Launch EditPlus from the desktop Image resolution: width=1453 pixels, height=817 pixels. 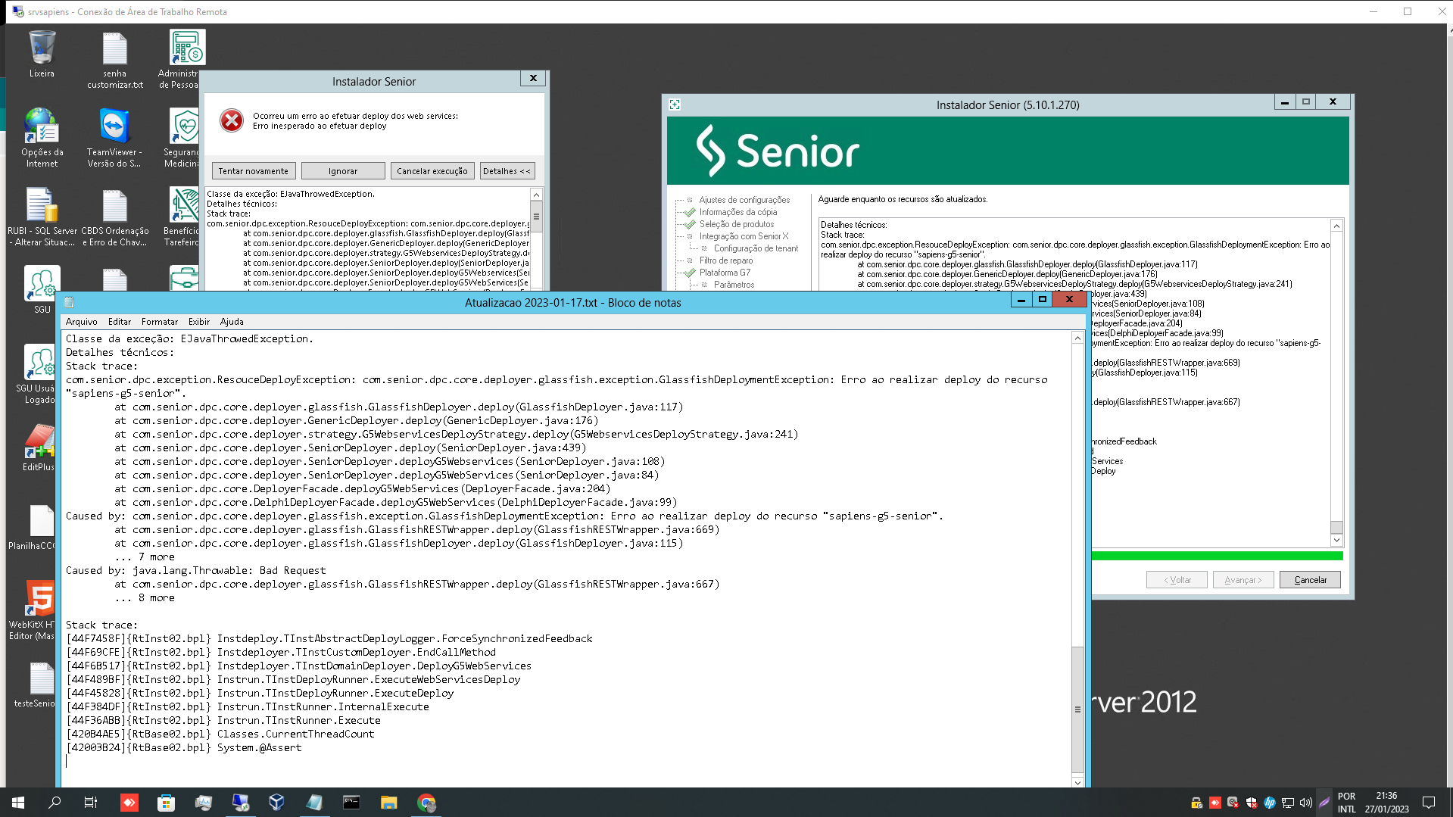pyautogui.click(x=38, y=447)
